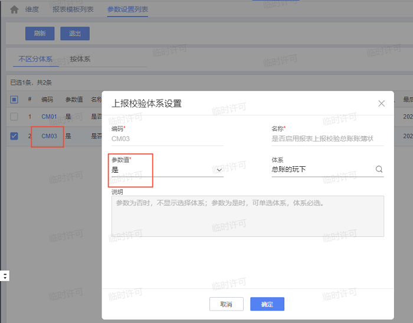Close the 上报校验体系设置 dialog with the X
413x323 pixels.
(381, 103)
